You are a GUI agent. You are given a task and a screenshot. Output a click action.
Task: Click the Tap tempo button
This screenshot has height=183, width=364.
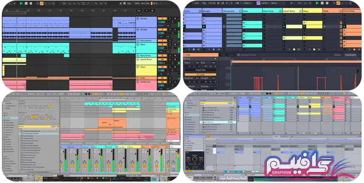[204, 3]
